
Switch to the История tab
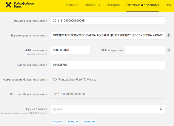pyautogui.click(x=113, y=5)
